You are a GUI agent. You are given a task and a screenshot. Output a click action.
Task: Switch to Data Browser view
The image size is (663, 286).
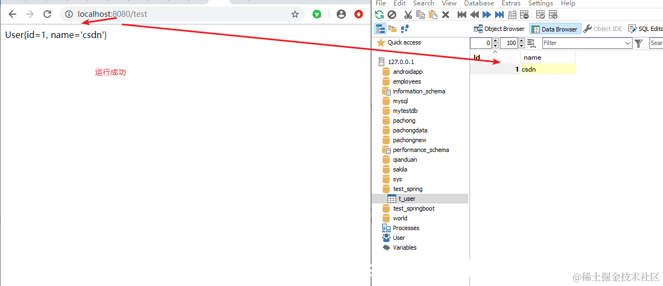pyautogui.click(x=554, y=29)
